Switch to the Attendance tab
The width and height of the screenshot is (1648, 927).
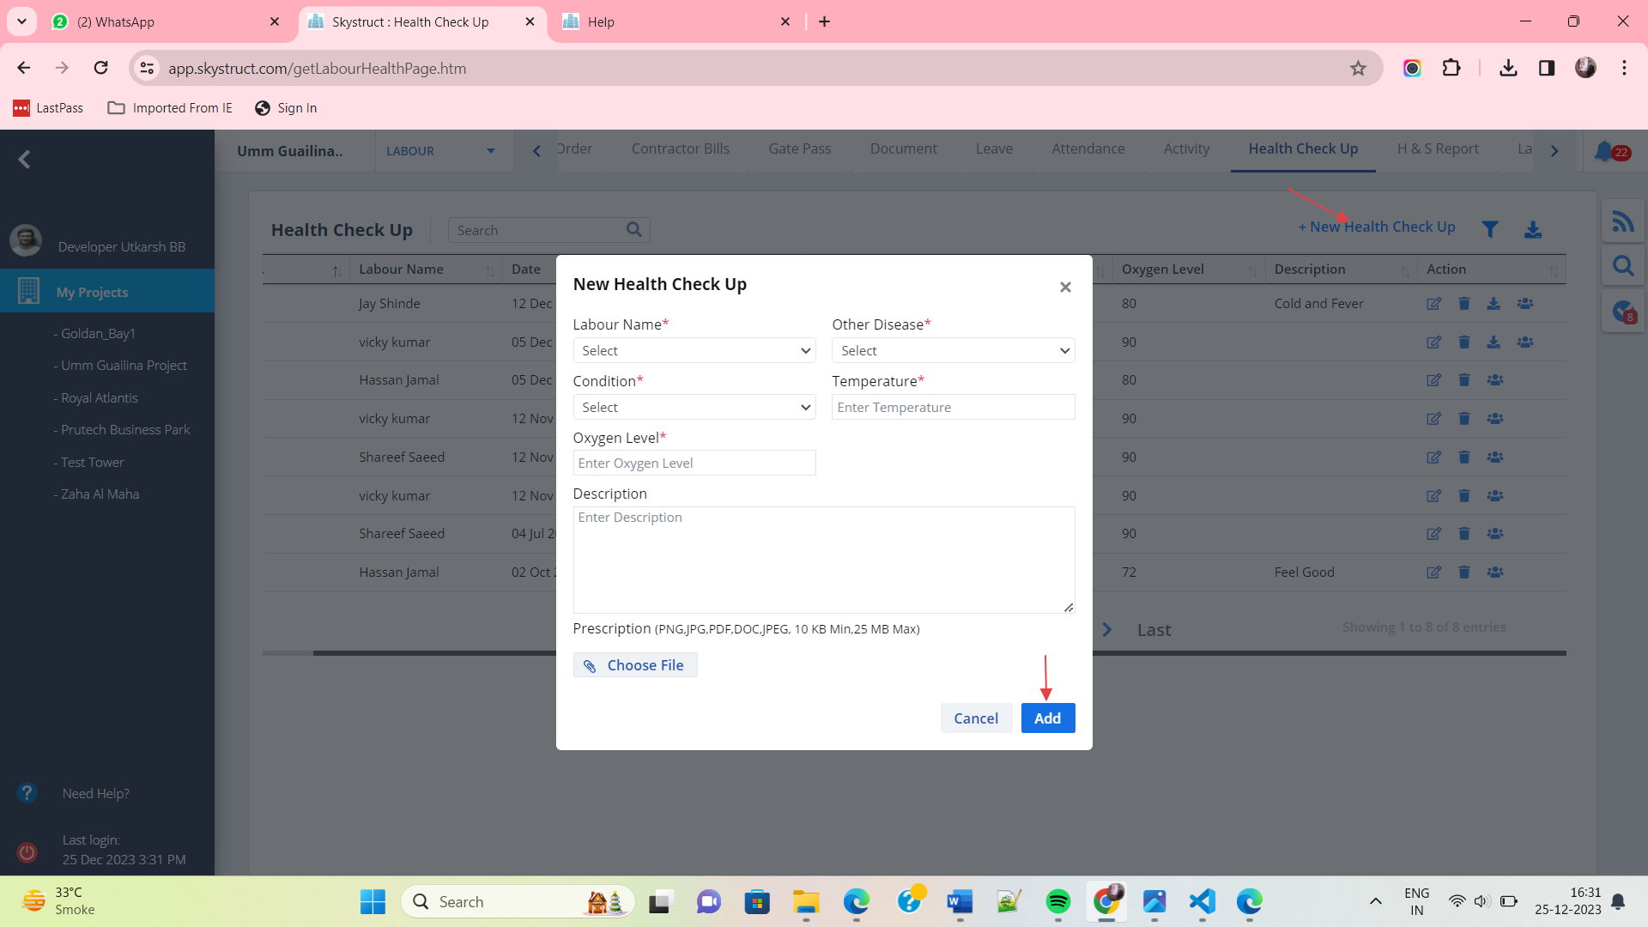[x=1088, y=148]
